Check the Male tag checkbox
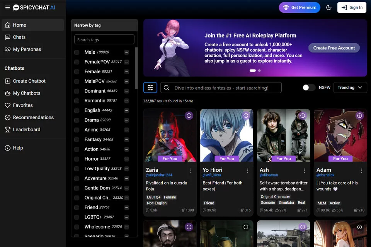 (77, 52)
